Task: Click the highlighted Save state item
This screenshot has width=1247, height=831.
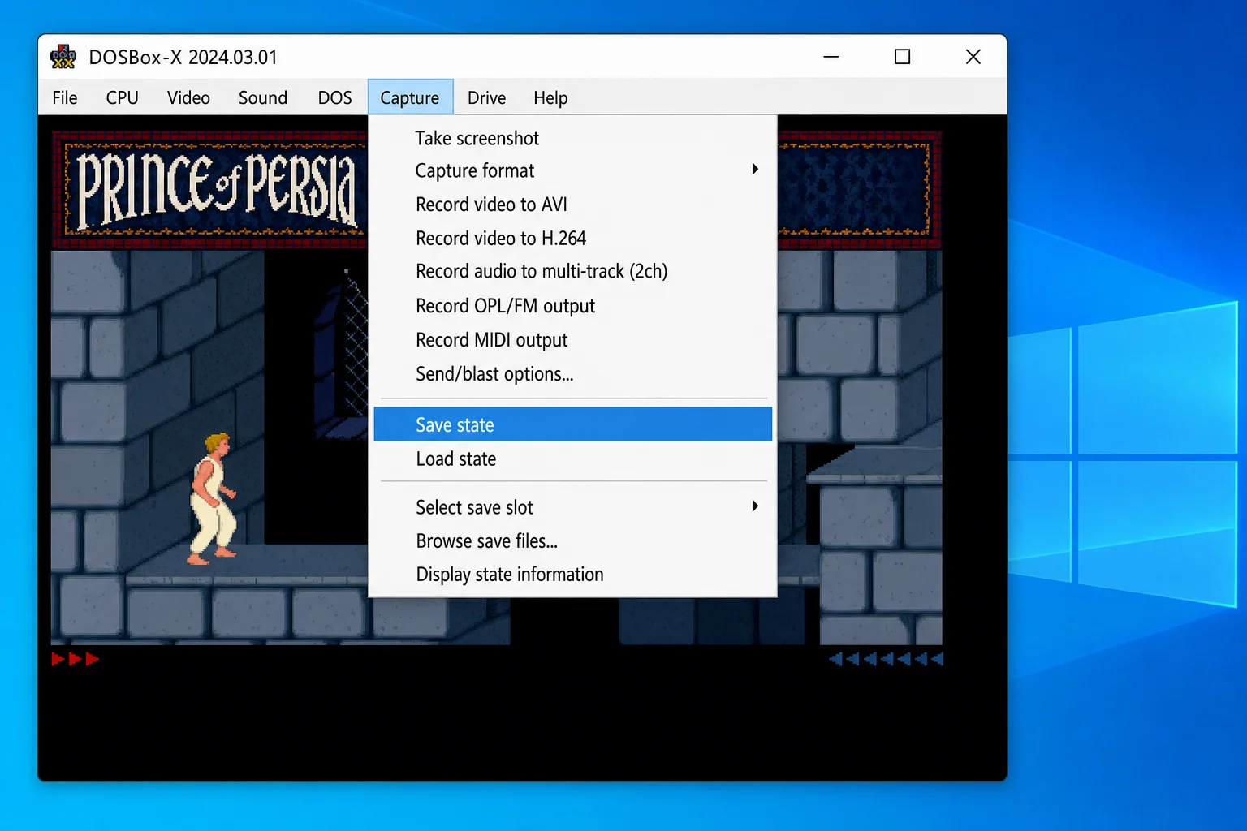Action: (x=572, y=424)
